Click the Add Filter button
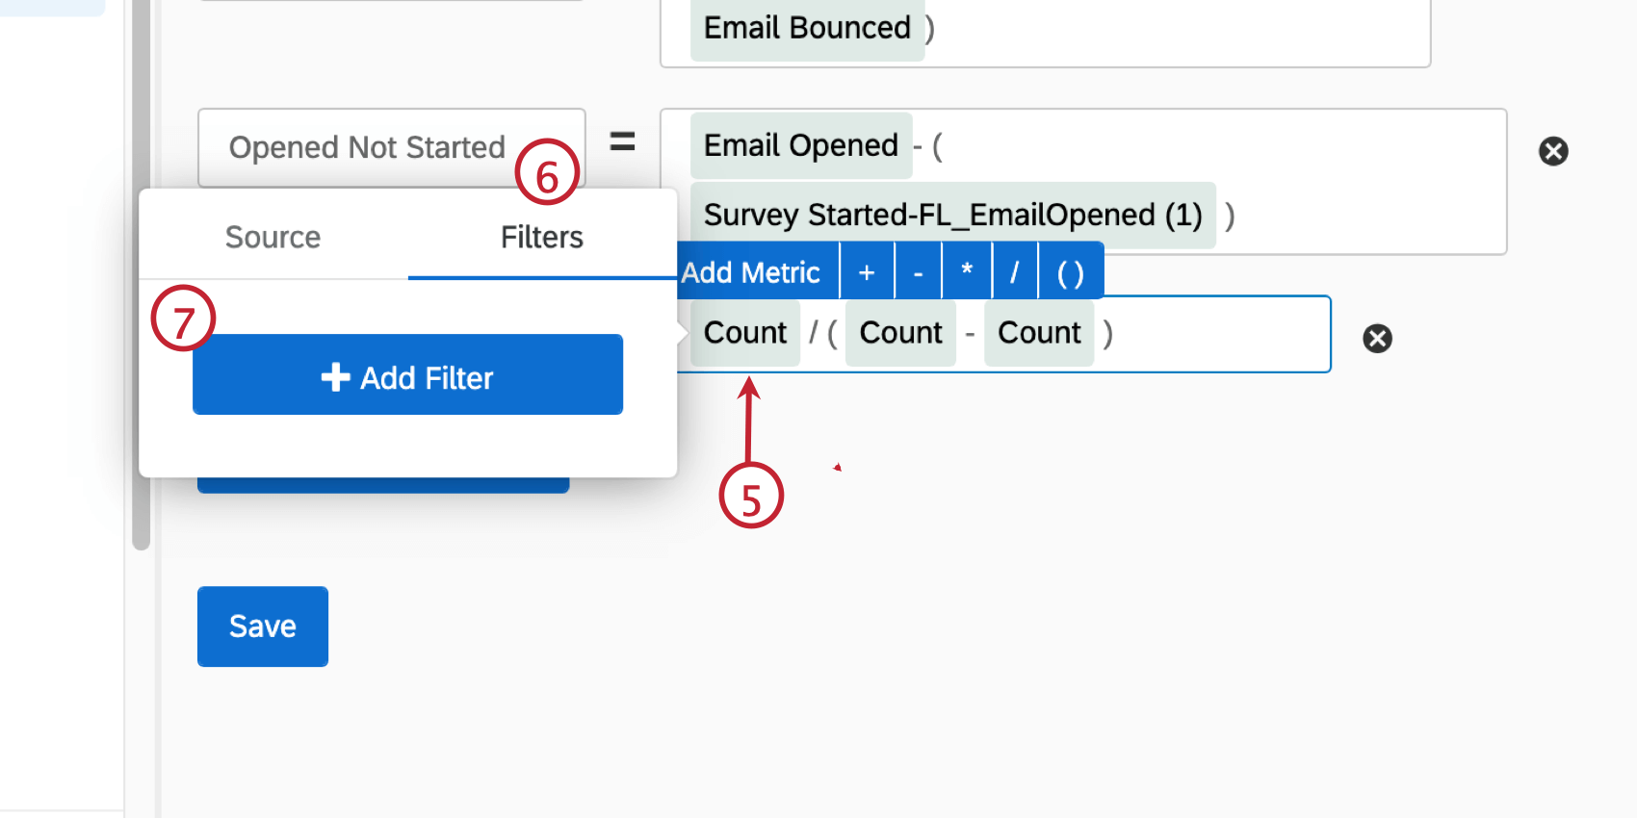 (x=407, y=375)
